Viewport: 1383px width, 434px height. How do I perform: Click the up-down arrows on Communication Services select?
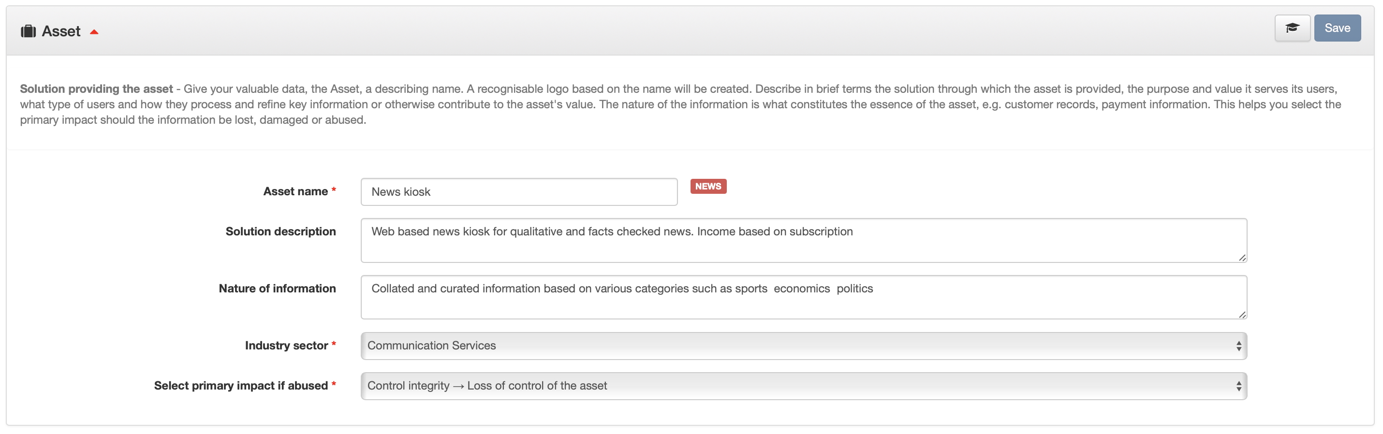click(x=1238, y=346)
